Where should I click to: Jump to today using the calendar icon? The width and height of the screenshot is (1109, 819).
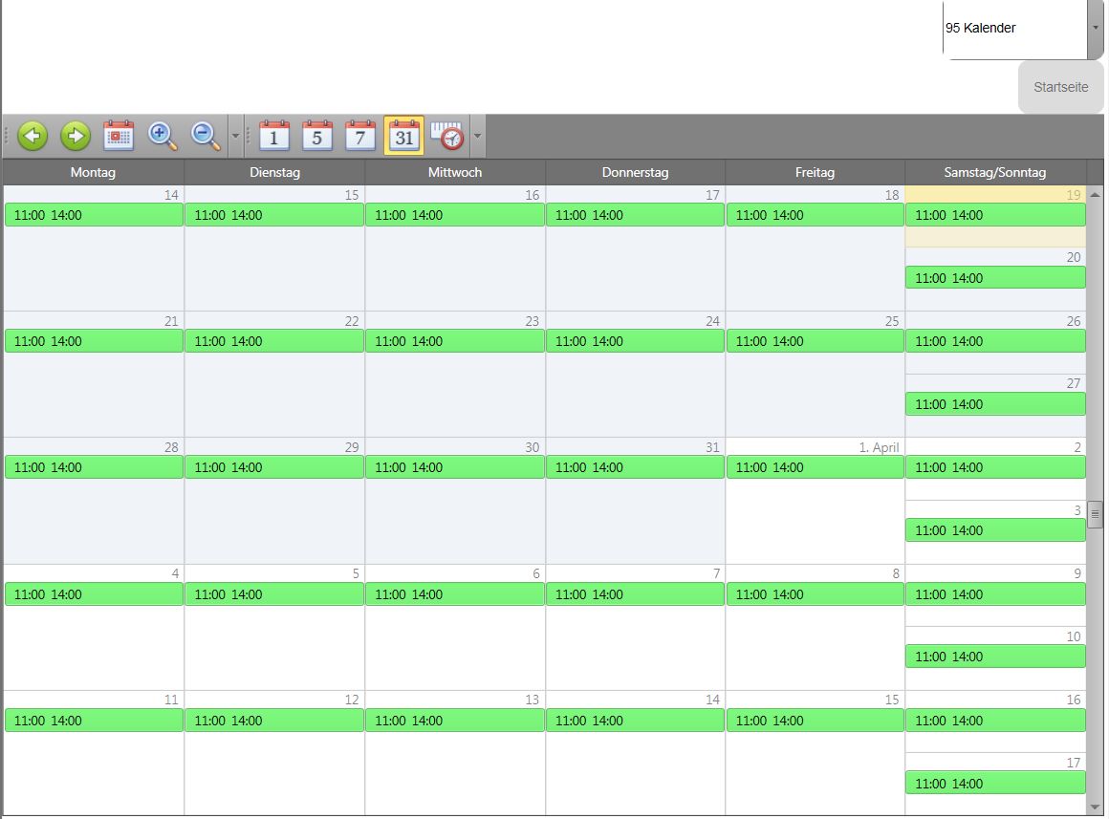[119, 137]
